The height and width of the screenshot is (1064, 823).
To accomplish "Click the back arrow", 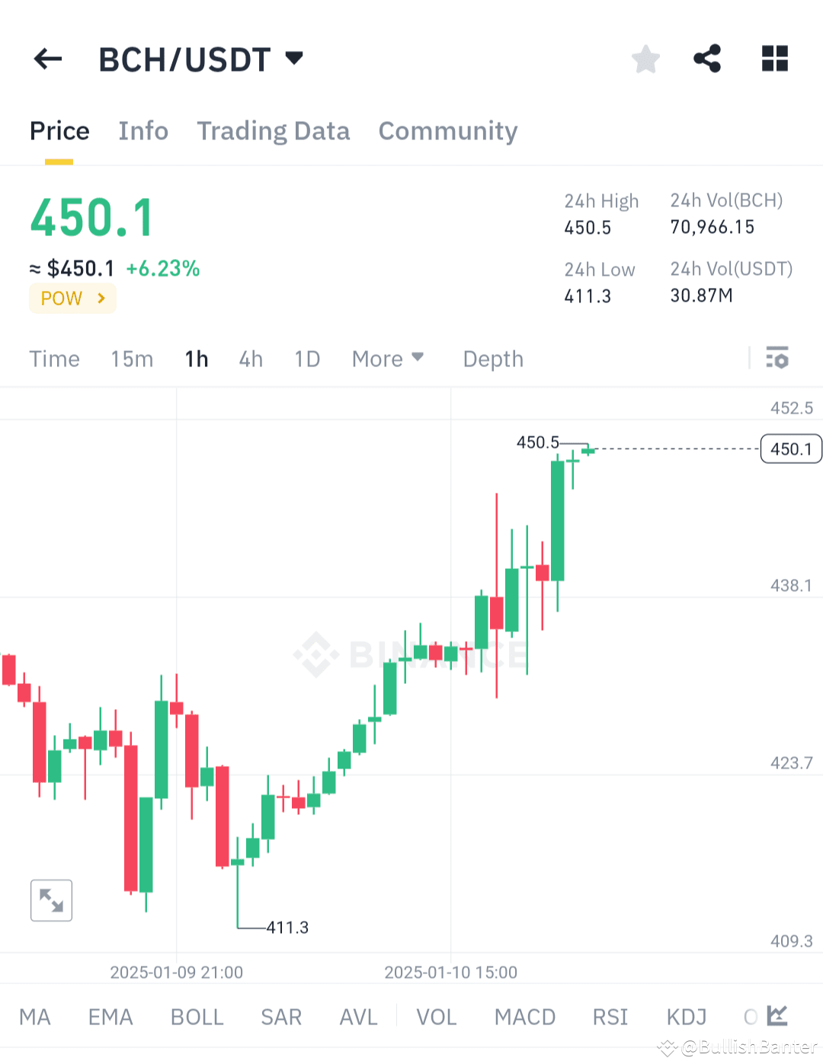I will tap(47, 59).
